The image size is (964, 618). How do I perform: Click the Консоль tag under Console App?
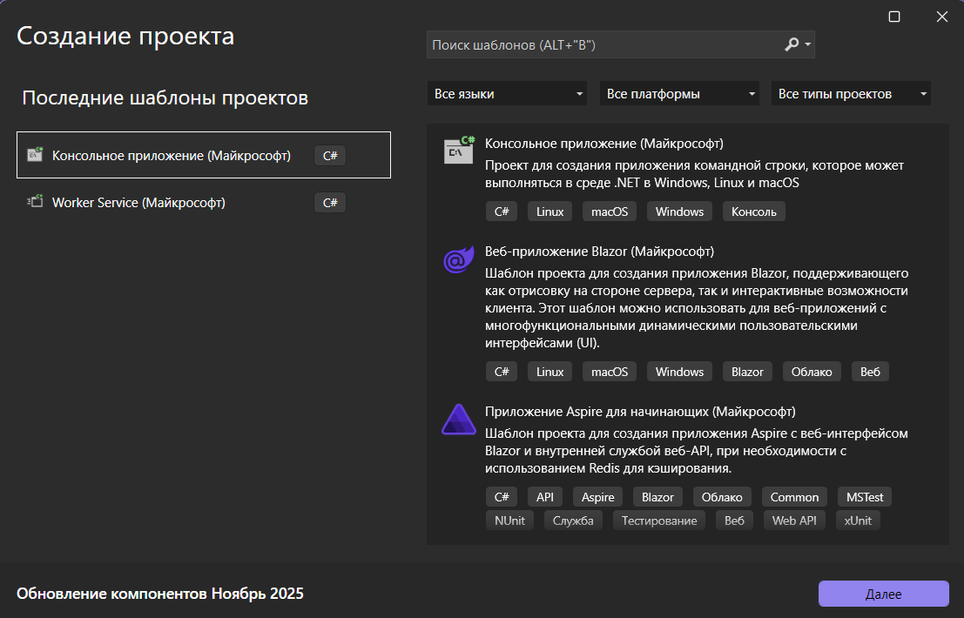tap(754, 212)
